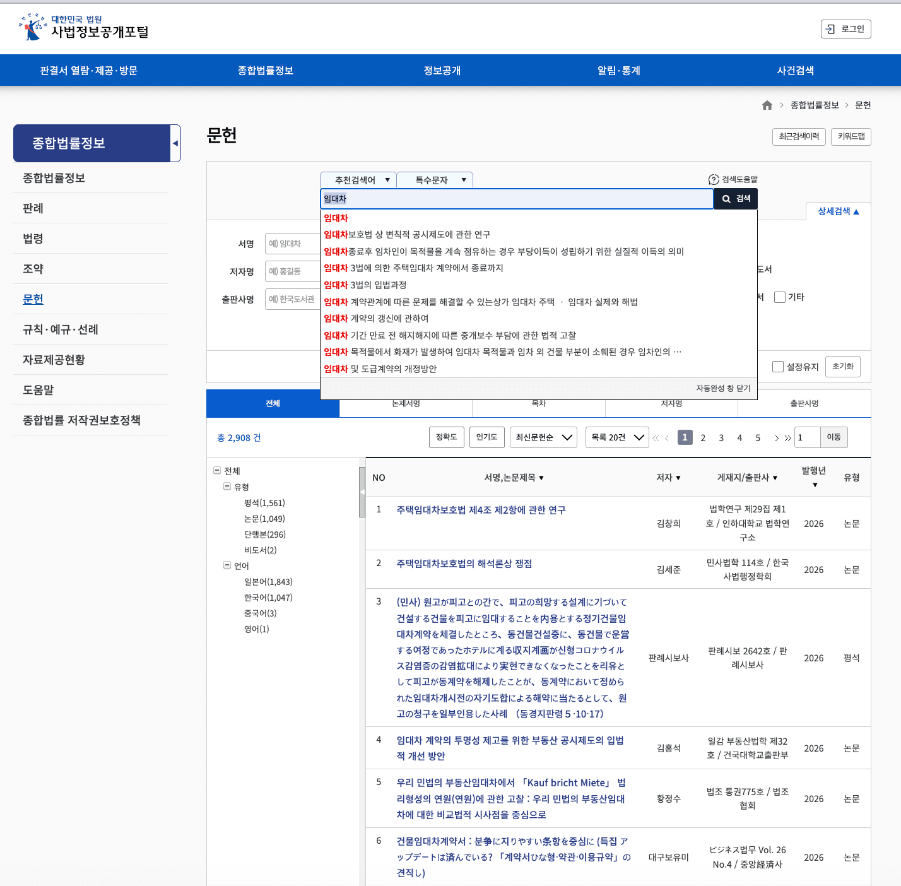Click 자동완성 창 닫기 to close suggestions
Image resolution: width=901 pixels, height=886 pixels.
[x=723, y=388]
